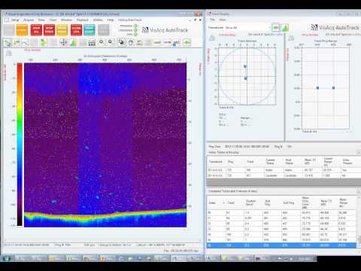Select the arrow pointer selection tool
361x271 pixels.
click(8, 43)
